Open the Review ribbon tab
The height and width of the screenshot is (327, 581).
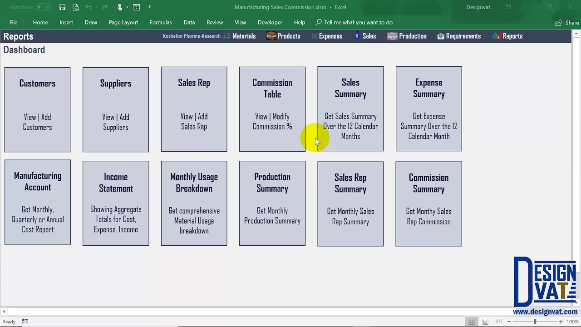tap(215, 22)
